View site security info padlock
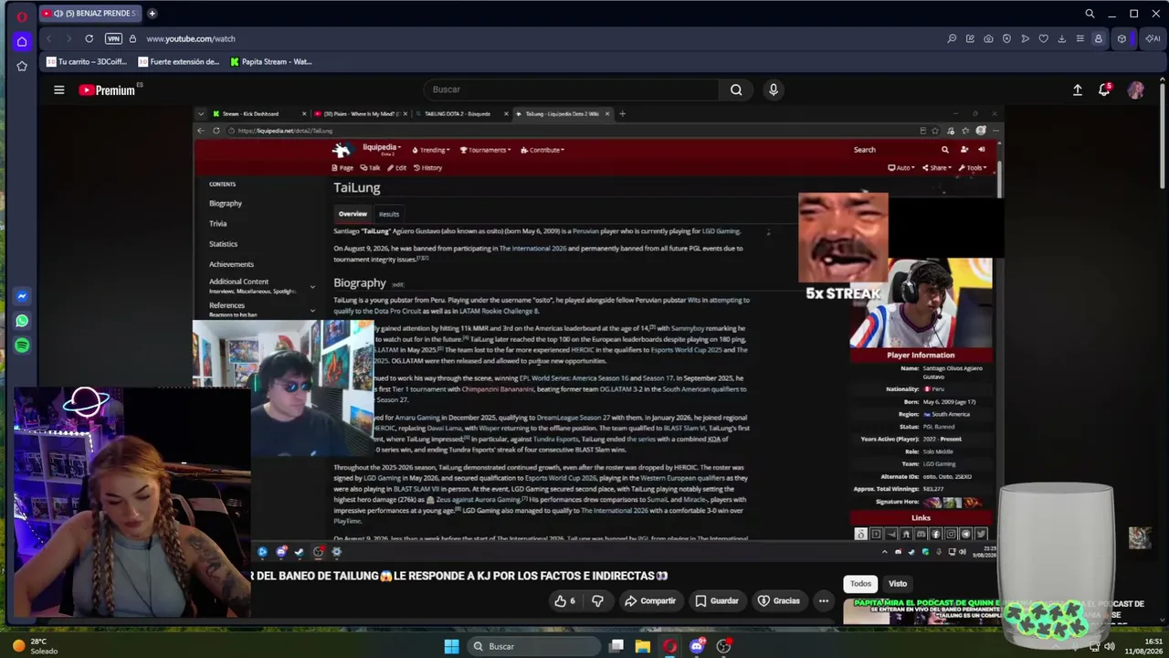Screen dimensions: 1169x658 pos(132,38)
